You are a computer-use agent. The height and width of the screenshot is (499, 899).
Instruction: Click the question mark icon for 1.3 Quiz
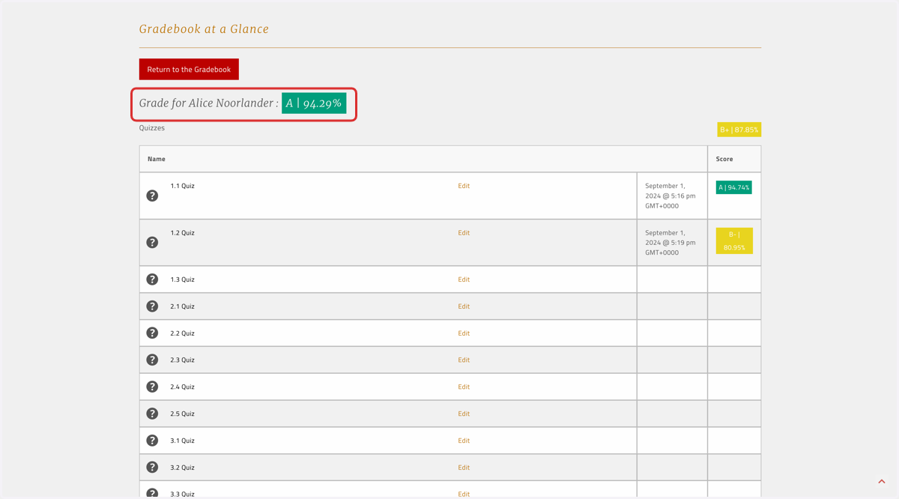click(152, 279)
